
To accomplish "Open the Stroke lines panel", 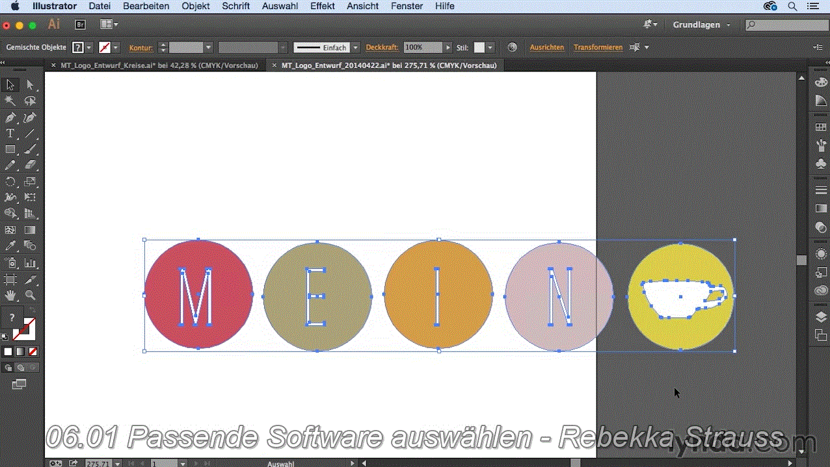I will pos(821,190).
